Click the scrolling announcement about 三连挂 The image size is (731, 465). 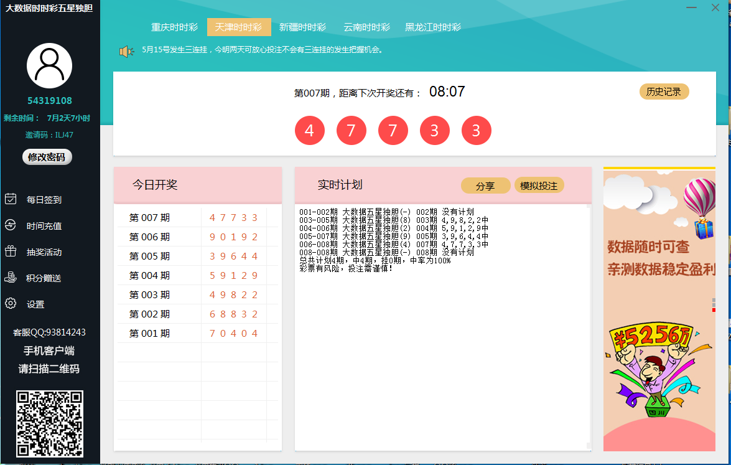pos(263,49)
